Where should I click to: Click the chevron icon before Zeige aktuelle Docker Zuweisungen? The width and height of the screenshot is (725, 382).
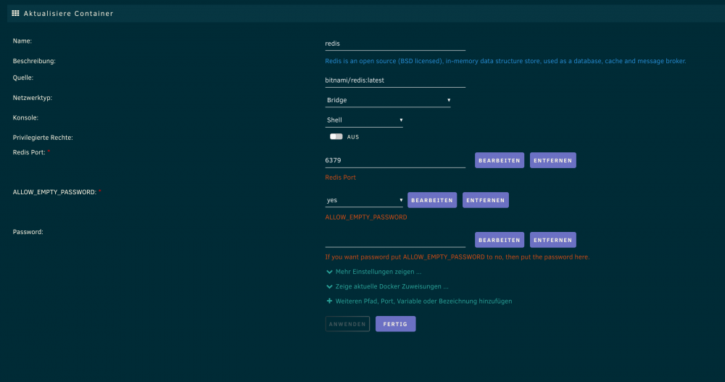click(x=329, y=287)
